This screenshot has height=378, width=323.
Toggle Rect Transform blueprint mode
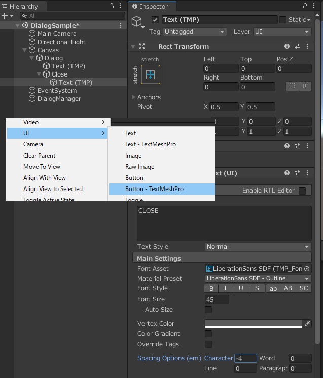[x=292, y=86]
